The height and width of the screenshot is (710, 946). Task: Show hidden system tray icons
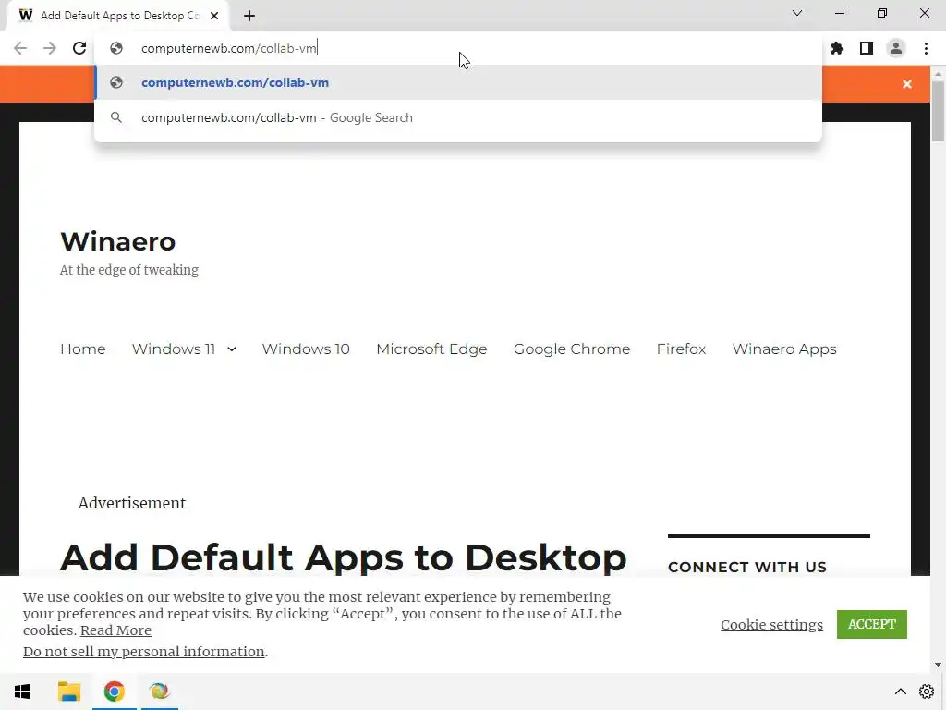coord(900,692)
